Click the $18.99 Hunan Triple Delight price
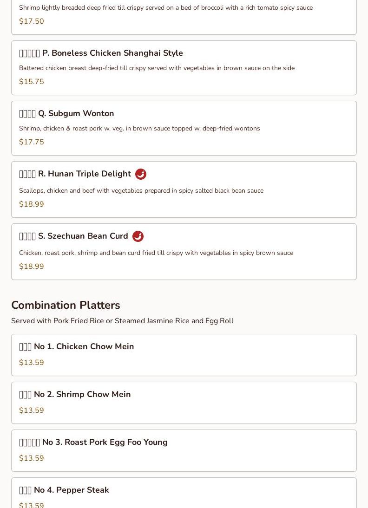Screen dimensions: 368x508 tap(32, 204)
